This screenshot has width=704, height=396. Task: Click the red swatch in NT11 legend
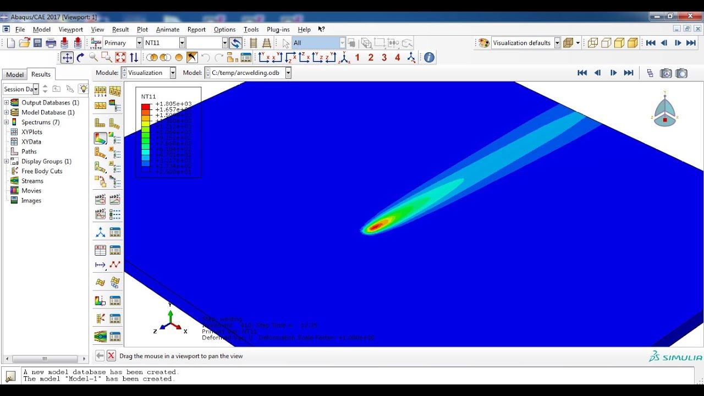pos(146,106)
